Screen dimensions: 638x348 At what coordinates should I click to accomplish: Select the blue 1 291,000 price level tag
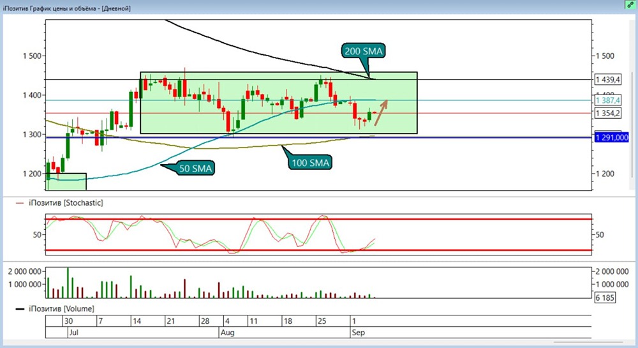click(x=612, y=137)
